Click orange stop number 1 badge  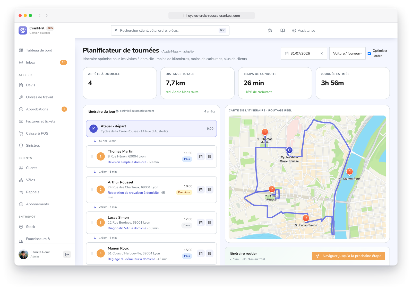[101, 156]
